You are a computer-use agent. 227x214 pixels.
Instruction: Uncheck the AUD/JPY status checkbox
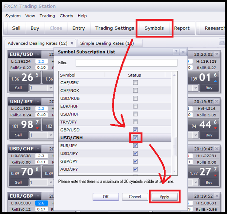click(x=135, y=169)
